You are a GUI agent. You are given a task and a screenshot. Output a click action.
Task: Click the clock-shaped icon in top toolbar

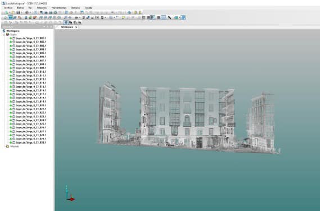pos(35,13)
